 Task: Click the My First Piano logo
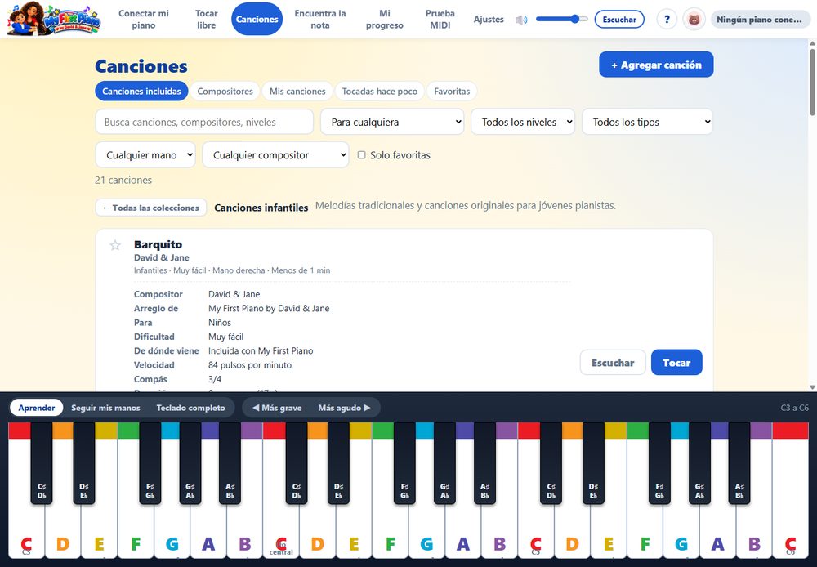pos(54,20)
